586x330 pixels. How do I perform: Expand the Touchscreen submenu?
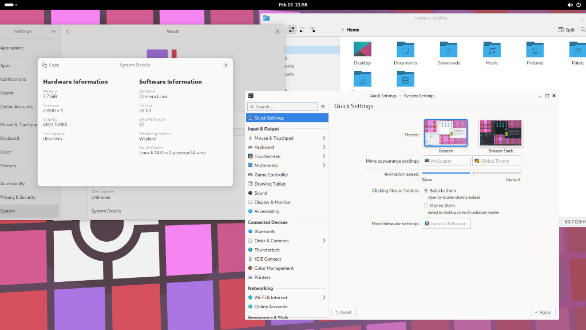pyautogui.click(x=324, y=156)
